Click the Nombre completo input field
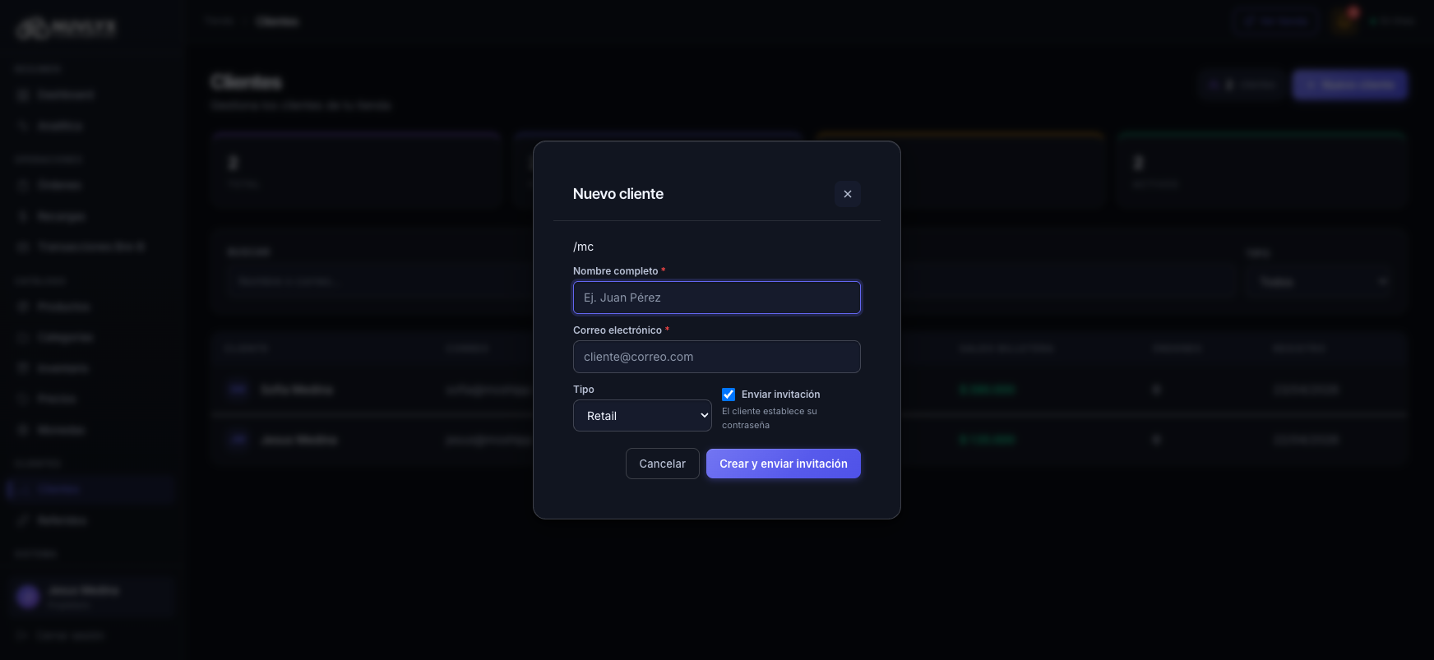Viewport: 1434px width, 660px height. pos(716,298)
